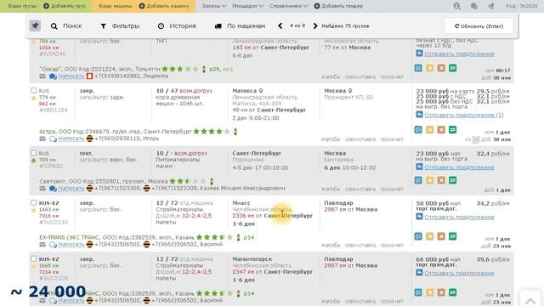Check the box for Магнитогорск–Павлодар cargo
This screenshot has width=544, height=306.
click(34, 258)
